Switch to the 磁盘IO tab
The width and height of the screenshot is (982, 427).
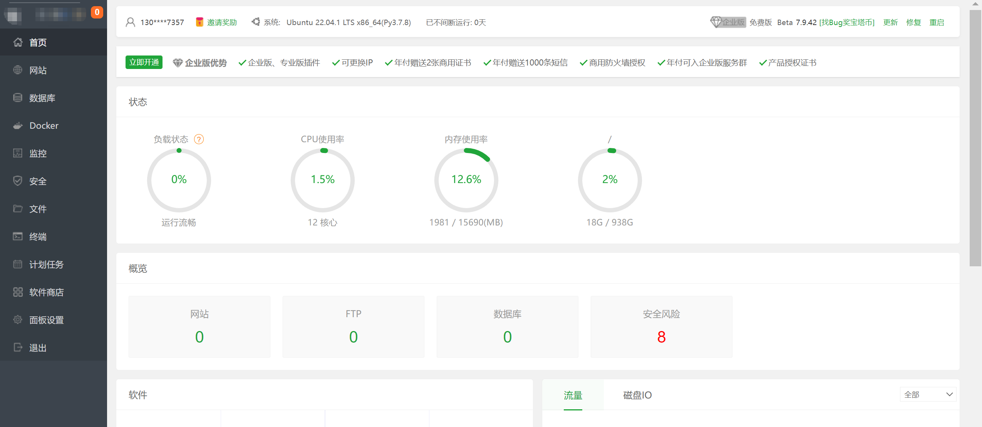pos(637,395)
